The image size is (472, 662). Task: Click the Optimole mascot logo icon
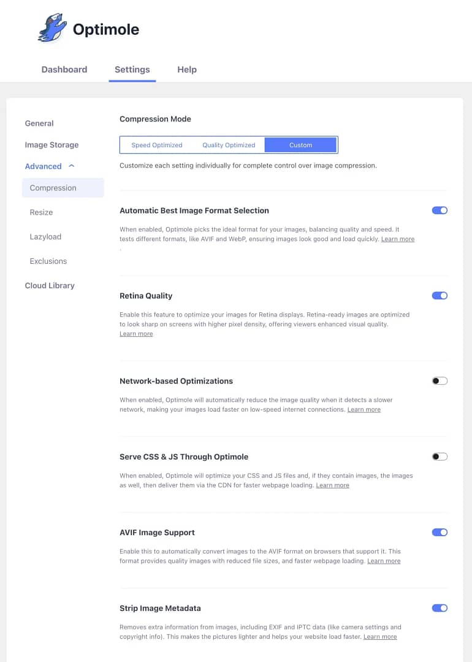pyautogui.click(x=52, y=28)
